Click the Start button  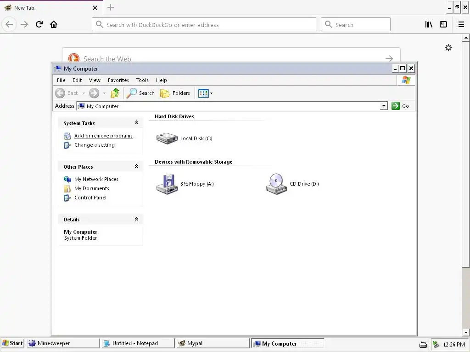12,343
